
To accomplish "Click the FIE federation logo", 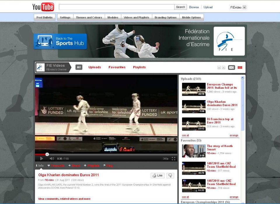I will 229,41.
